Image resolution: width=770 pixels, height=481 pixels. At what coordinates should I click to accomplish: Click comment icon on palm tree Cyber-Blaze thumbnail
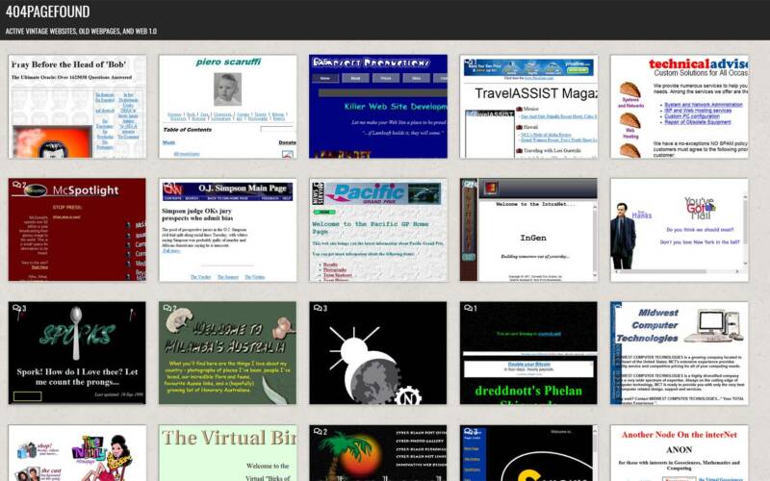pos(319,432)
